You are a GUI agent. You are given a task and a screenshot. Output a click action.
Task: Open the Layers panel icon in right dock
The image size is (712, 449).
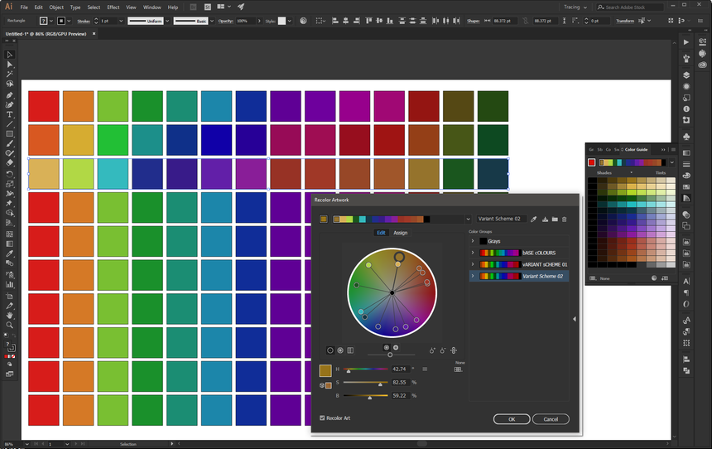[686, 75]
